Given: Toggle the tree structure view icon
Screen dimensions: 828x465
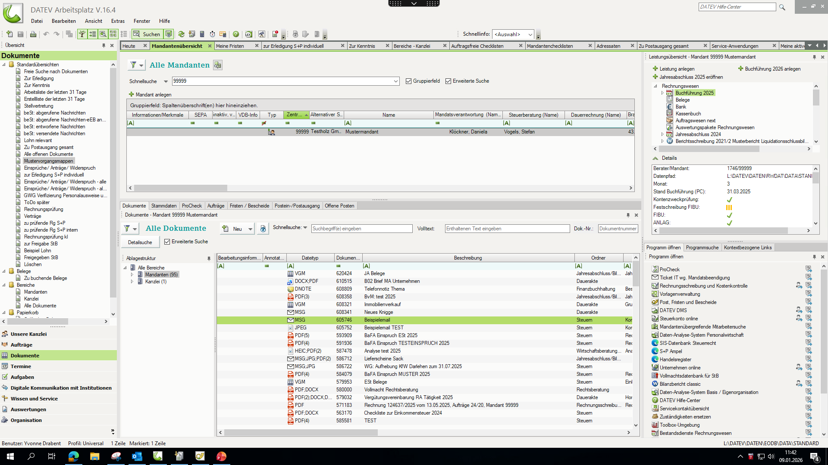Looking at the screenshot, I should tap(82, 34).
